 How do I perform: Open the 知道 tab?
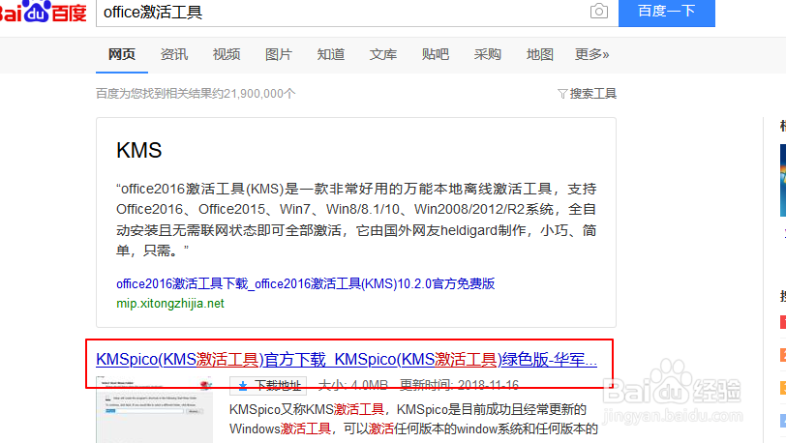[331, 54]
